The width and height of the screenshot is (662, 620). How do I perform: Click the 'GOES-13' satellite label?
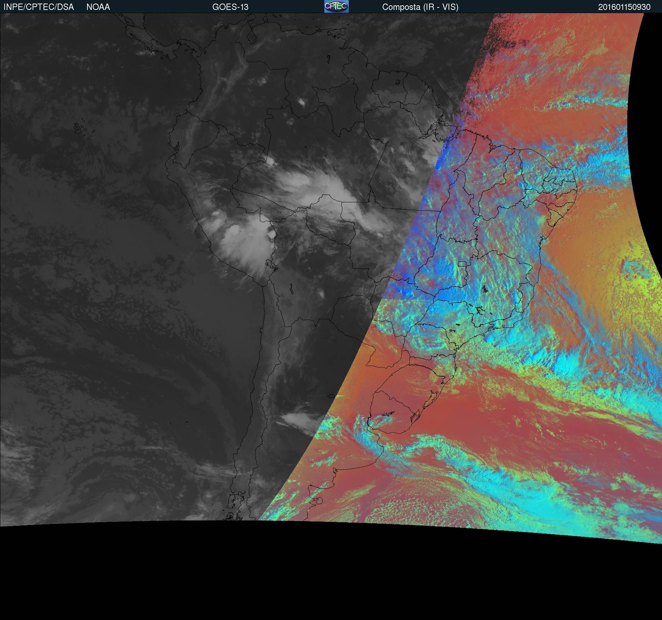pos(230,7)
